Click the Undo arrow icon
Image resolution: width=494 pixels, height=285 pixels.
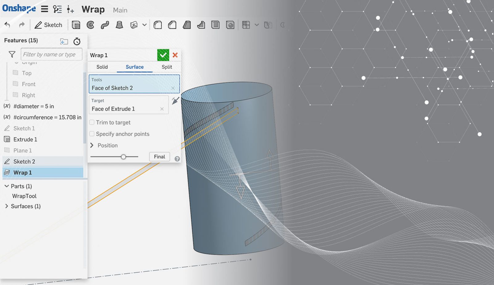[x=7, y=25]
